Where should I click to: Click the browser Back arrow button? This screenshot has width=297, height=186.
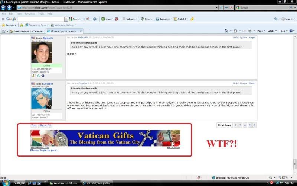3,7
